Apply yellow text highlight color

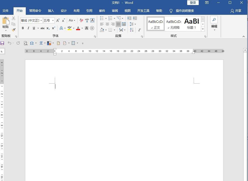click(x=69, y=28)
